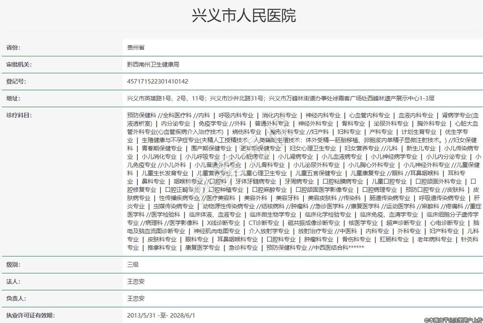The image size is (483, 323).
Task: Select the 负责人 field label
Action: click(x=16, y=299)
